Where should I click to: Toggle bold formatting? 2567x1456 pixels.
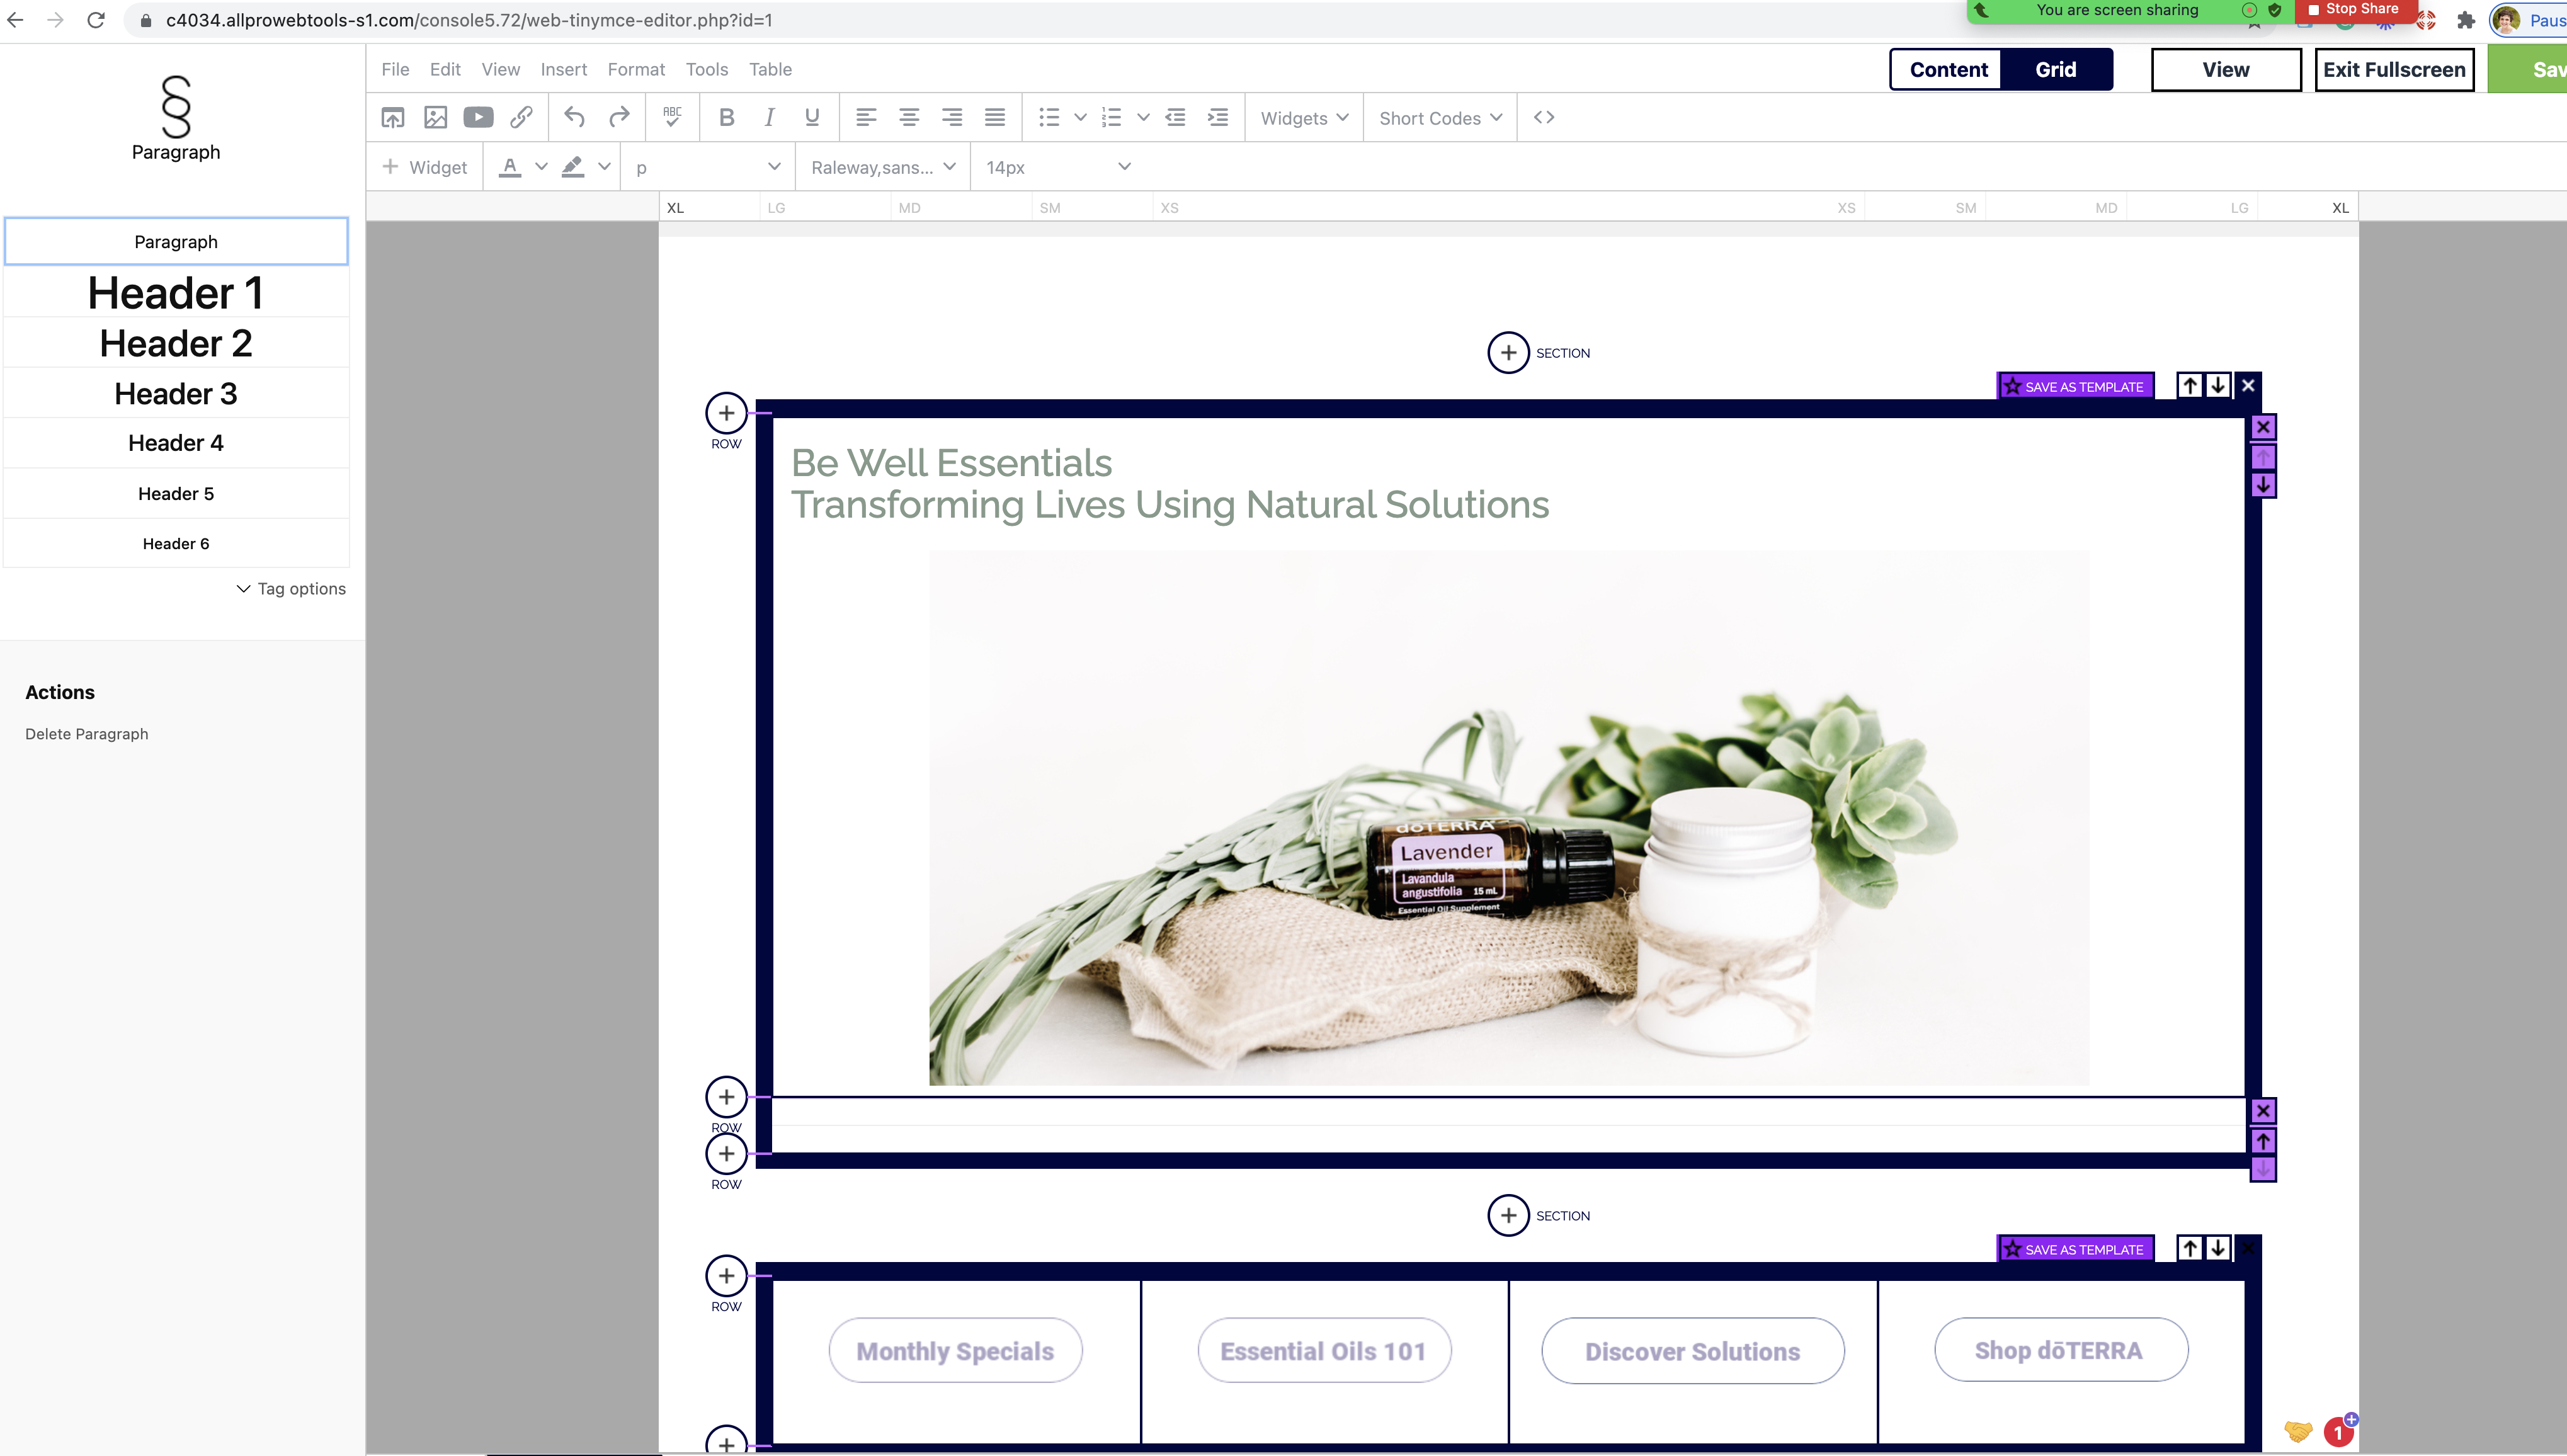[x=727, y=118]
